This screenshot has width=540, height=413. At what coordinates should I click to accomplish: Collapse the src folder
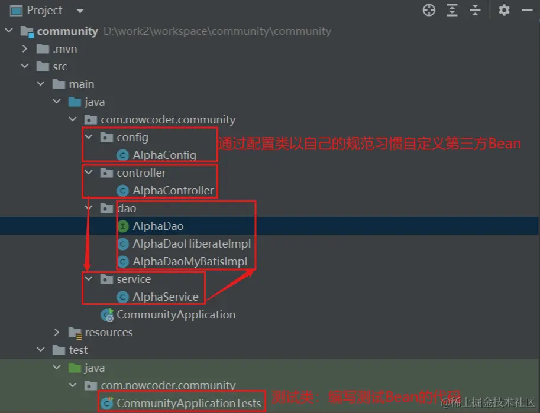[x=25, y=66]
